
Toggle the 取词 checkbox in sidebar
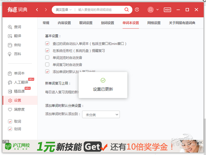tap(10, 122)
